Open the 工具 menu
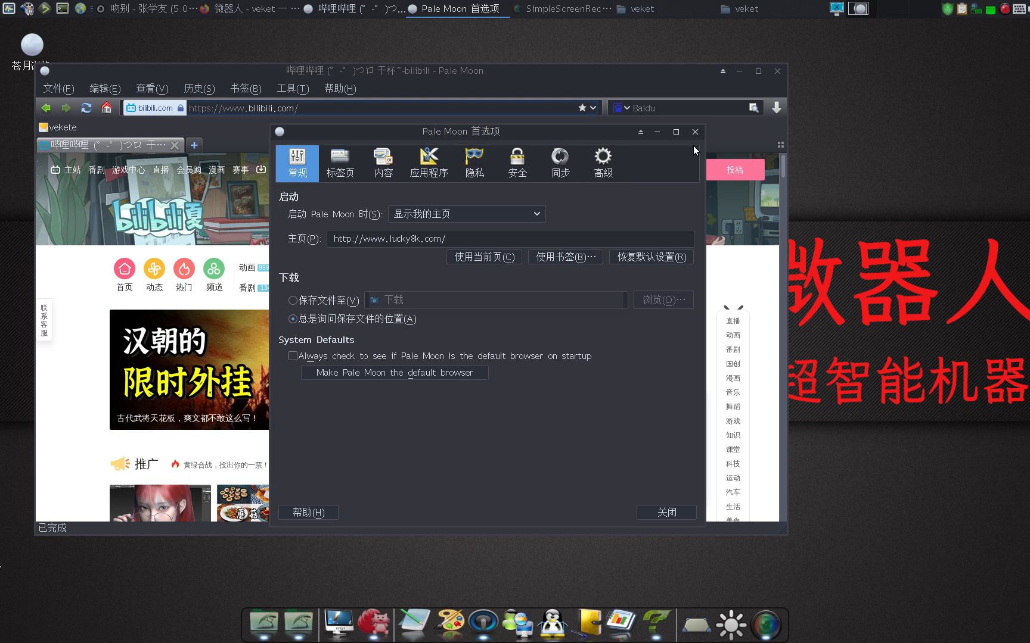The width and height of the screenshot is (1030, 643). click(293, 88)
